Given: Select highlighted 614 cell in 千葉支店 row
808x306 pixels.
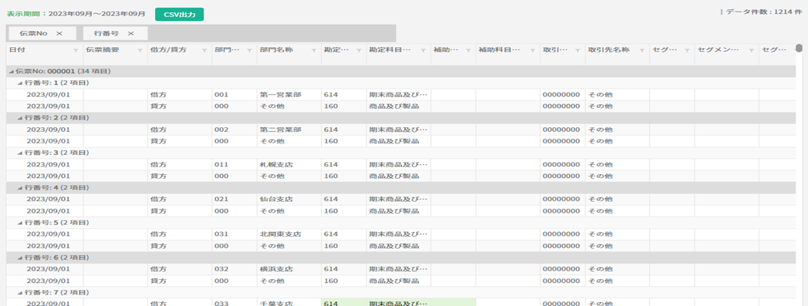Looking at the screenshot, I should (343, 302).
